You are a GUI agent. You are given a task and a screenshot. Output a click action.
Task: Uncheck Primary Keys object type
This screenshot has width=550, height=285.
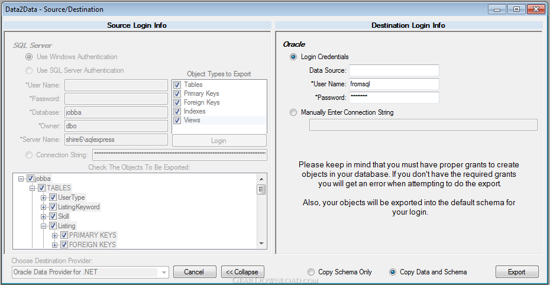pos(177,93)
